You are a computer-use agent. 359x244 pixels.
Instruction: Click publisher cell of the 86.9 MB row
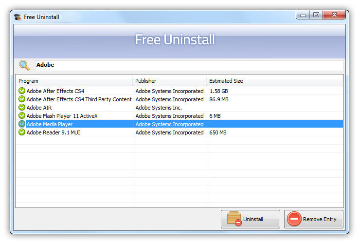coord(169,99)
